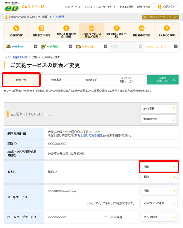This screenshot has width=183, height=228.
Task: Open よくあるご質問 header link
Action: pyautogui.click(x=126, y=7)
